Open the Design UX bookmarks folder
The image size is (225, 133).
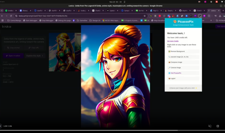pyautogui.click(x=95, y=21)
